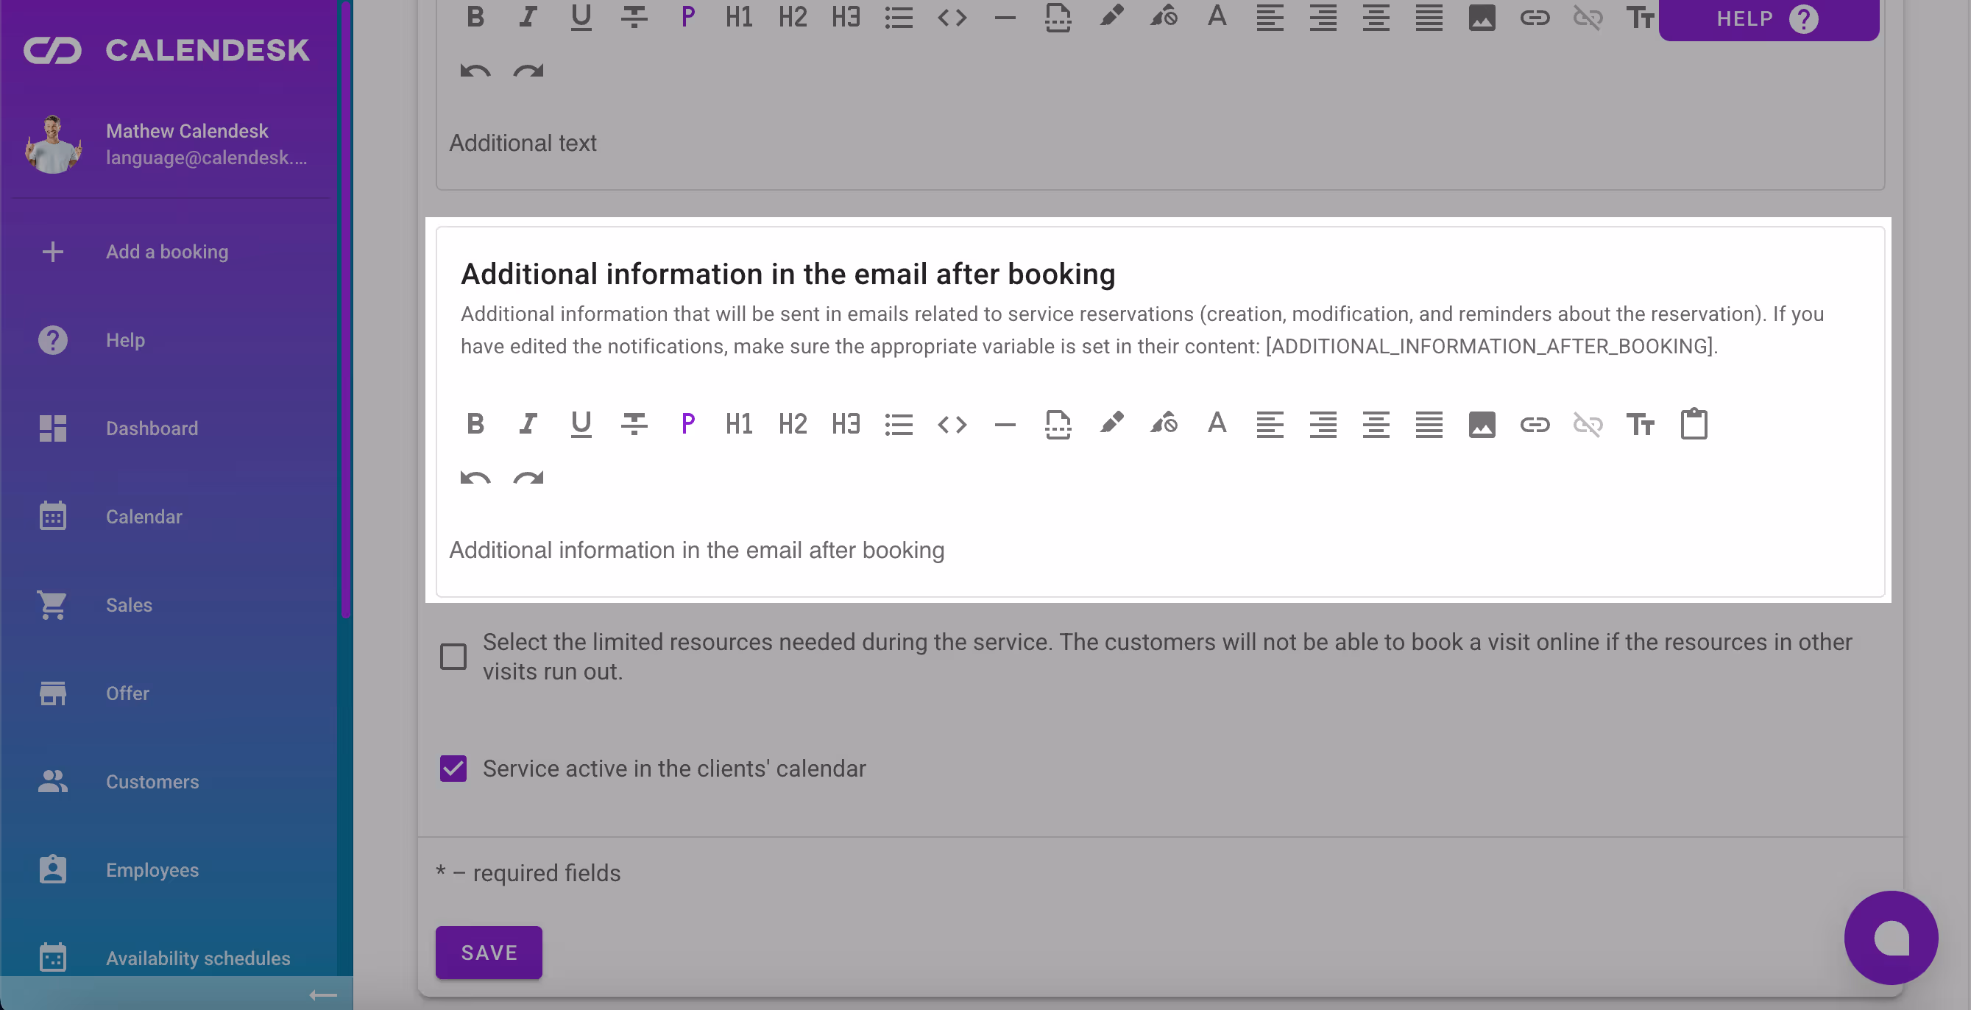Screen dimensions: 1971x1010
Task: Open the Help button at top
Action: pyautogui.click(x=1766, y=18)
